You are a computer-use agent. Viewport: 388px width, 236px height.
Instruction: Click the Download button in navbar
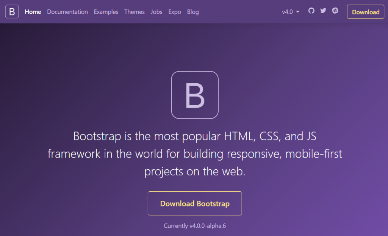coord(366,12)
